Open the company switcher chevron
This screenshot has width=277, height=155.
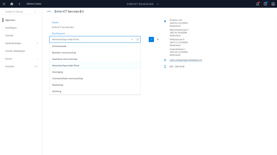pyautogui.click(x=158, y=4)
